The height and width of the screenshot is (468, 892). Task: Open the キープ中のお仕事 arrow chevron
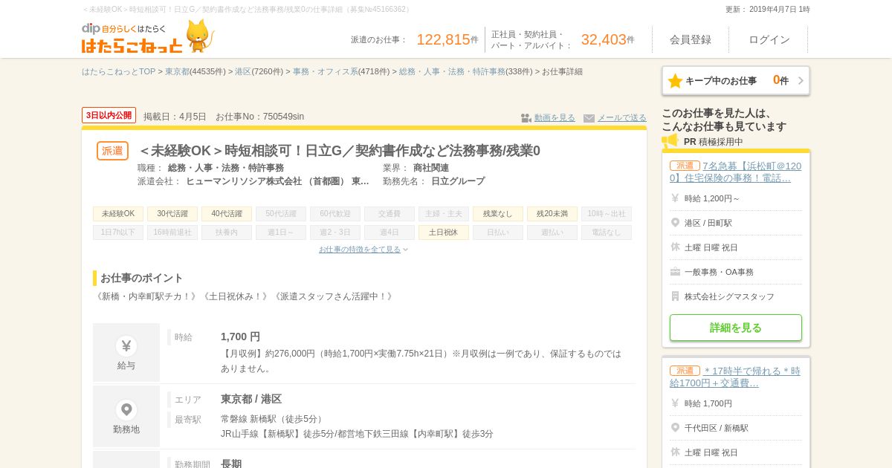801,81
